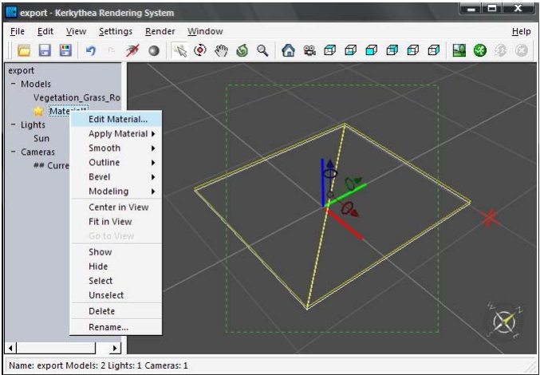Expand the Bevel submenu arrow

[153, 177]
